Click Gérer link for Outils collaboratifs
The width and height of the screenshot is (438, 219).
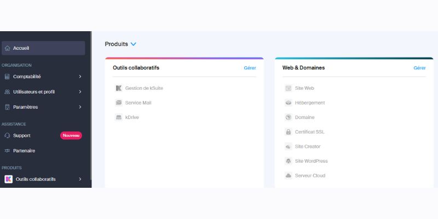point(250,68)
